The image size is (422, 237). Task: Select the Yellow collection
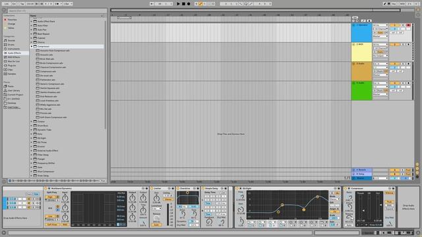pos(11,28)
